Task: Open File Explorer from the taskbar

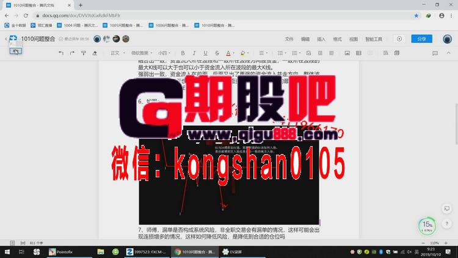Action: click(x=101, y=252)
